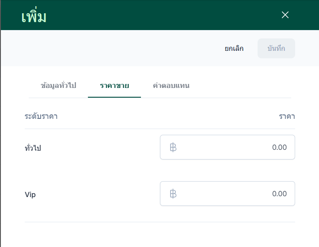Open the ค่าตอบแทน tab
319x247 pixels.
(171, 86)
